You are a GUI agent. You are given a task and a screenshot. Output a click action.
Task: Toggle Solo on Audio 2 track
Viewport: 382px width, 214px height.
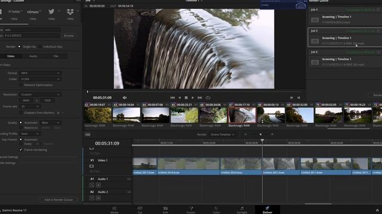point(92,198)
